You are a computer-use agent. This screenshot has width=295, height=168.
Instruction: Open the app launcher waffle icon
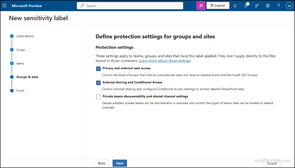coord(4,6)
